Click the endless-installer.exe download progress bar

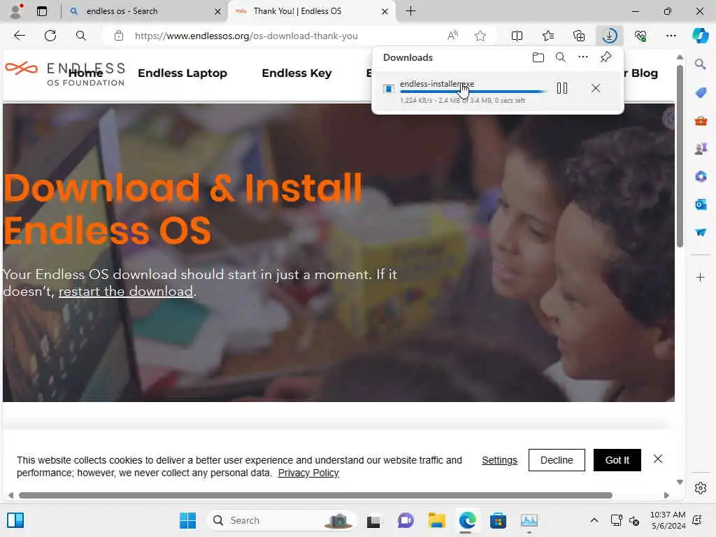[x=473, y=92]
